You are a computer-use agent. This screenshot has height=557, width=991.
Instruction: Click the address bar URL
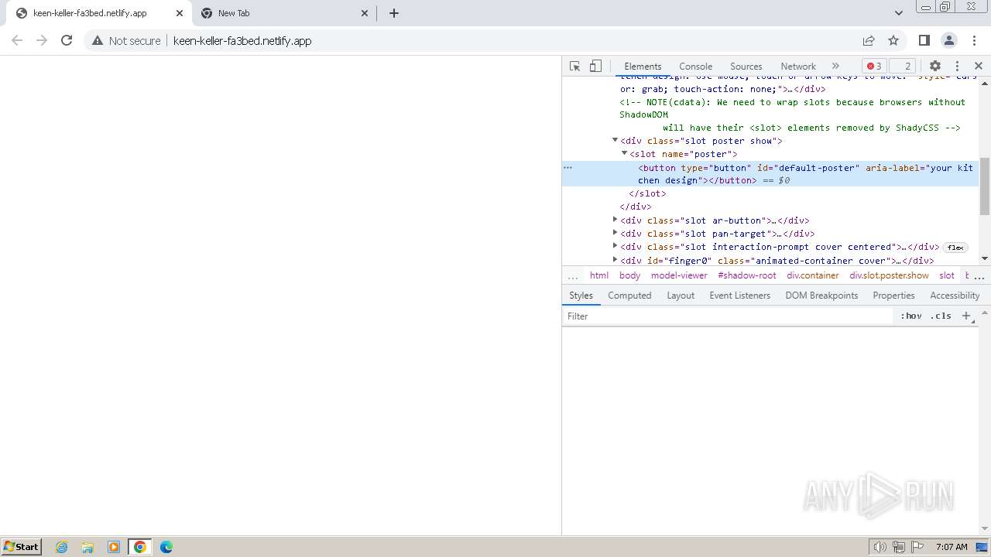coord(242,40)
